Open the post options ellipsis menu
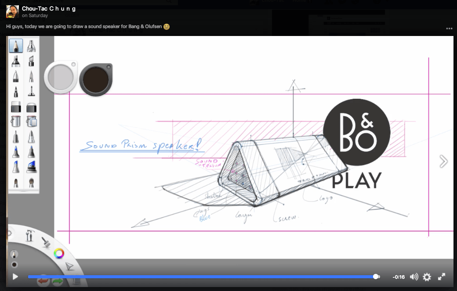 (449, 29)
